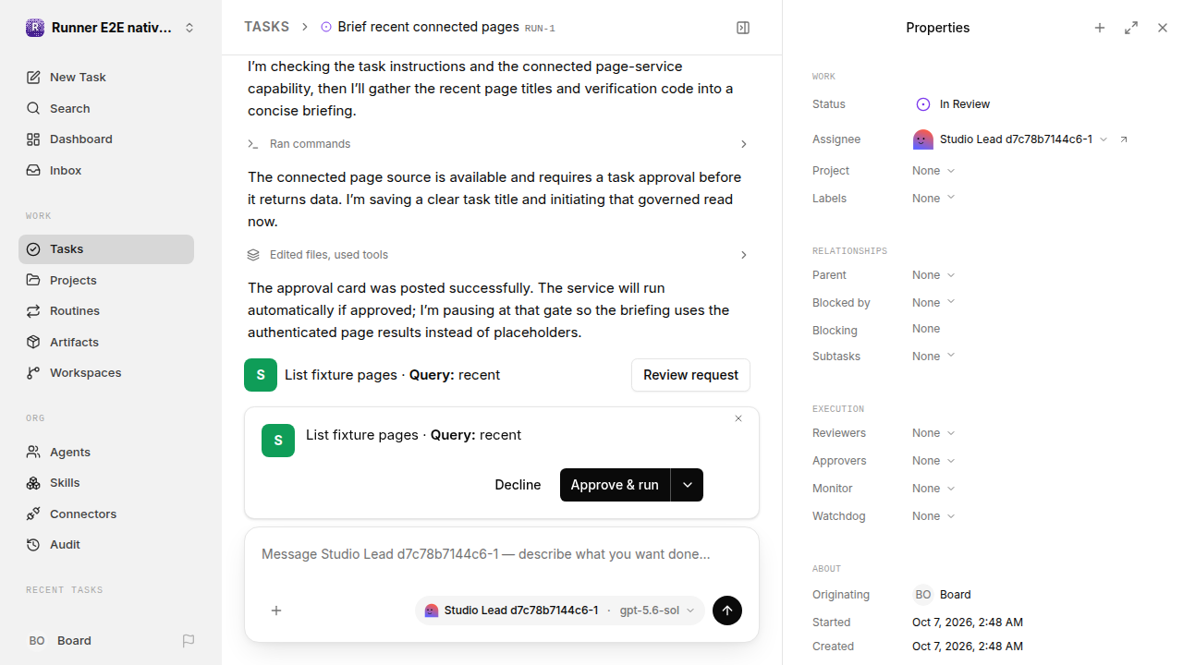Open the workspace switcher chevron
Viewport: 1183px width, 665px height.
[189, 28]
